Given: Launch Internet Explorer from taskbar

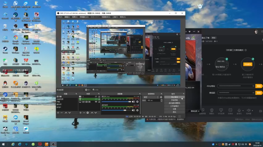Looking at the screenshot, I should 13,144.
